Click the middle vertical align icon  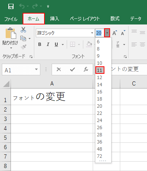(142, 33)
